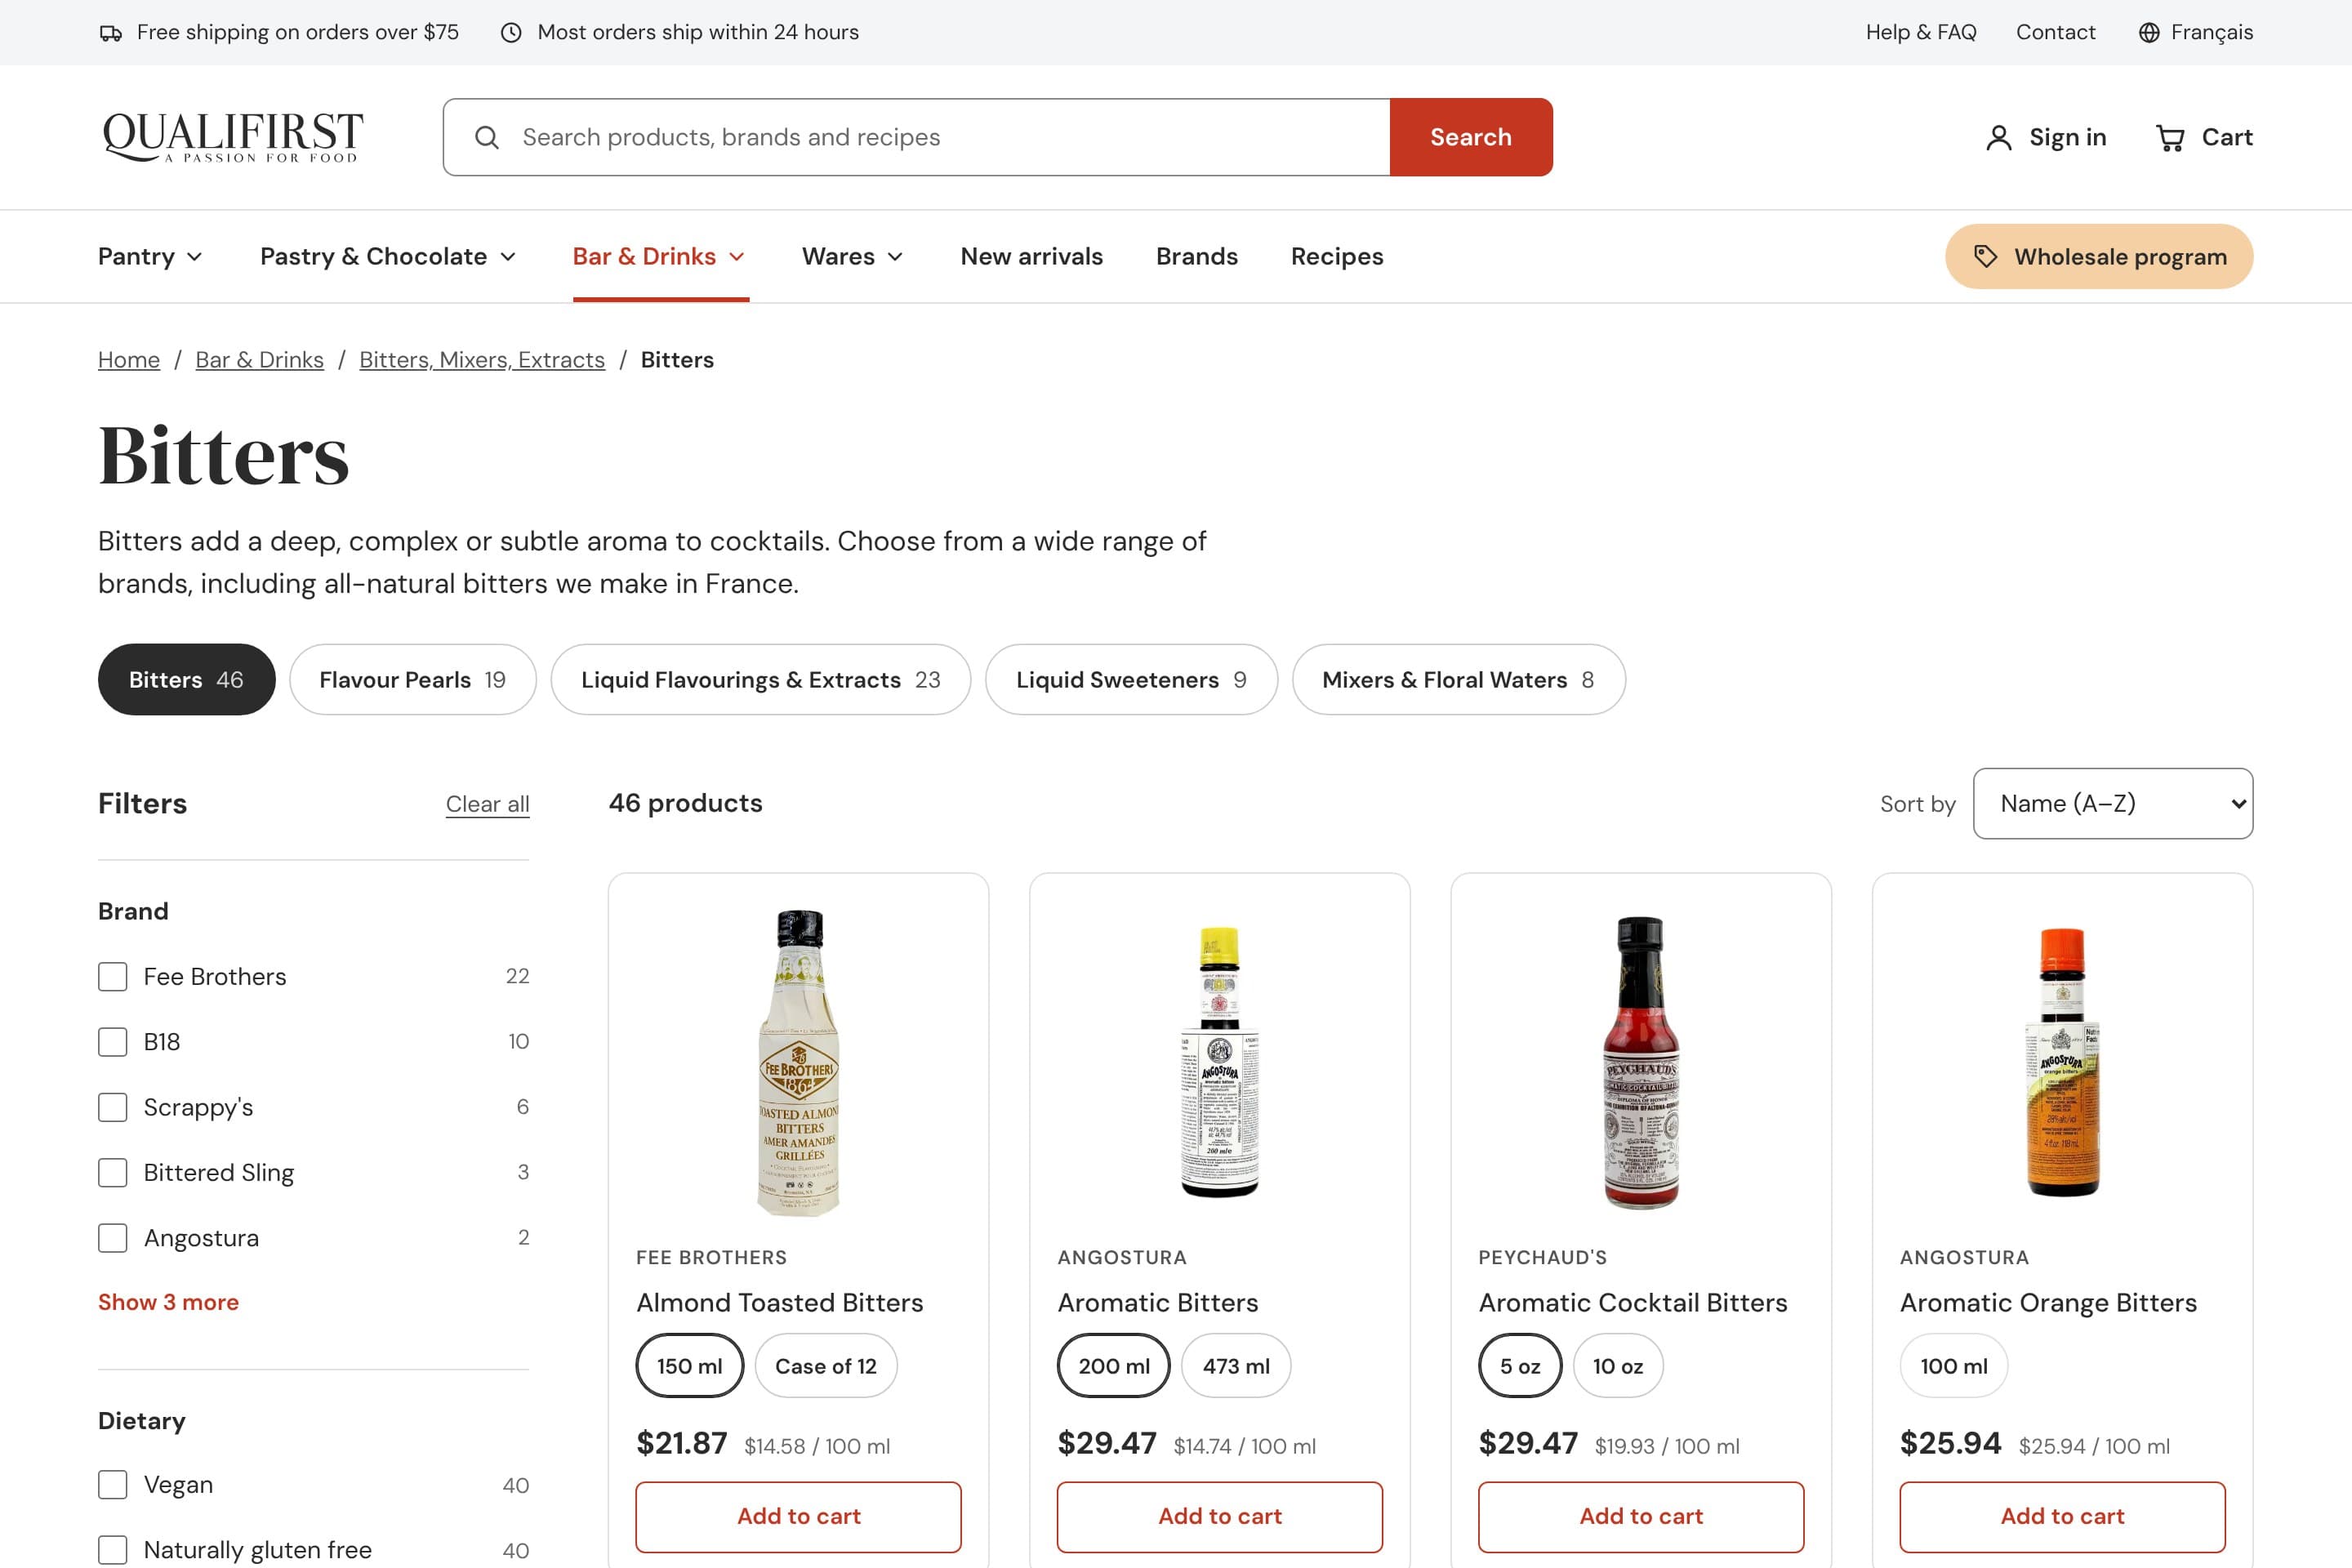Click the red Search button

click(1470, 137)
